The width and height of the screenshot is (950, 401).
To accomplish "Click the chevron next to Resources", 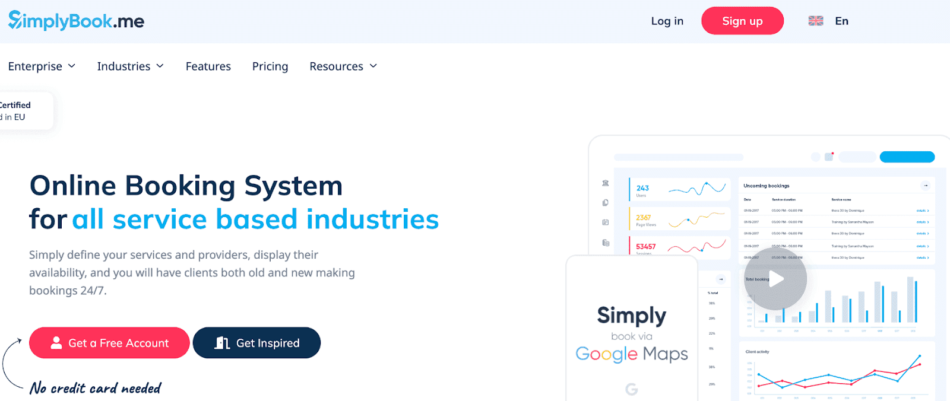I will coord(373,66).
